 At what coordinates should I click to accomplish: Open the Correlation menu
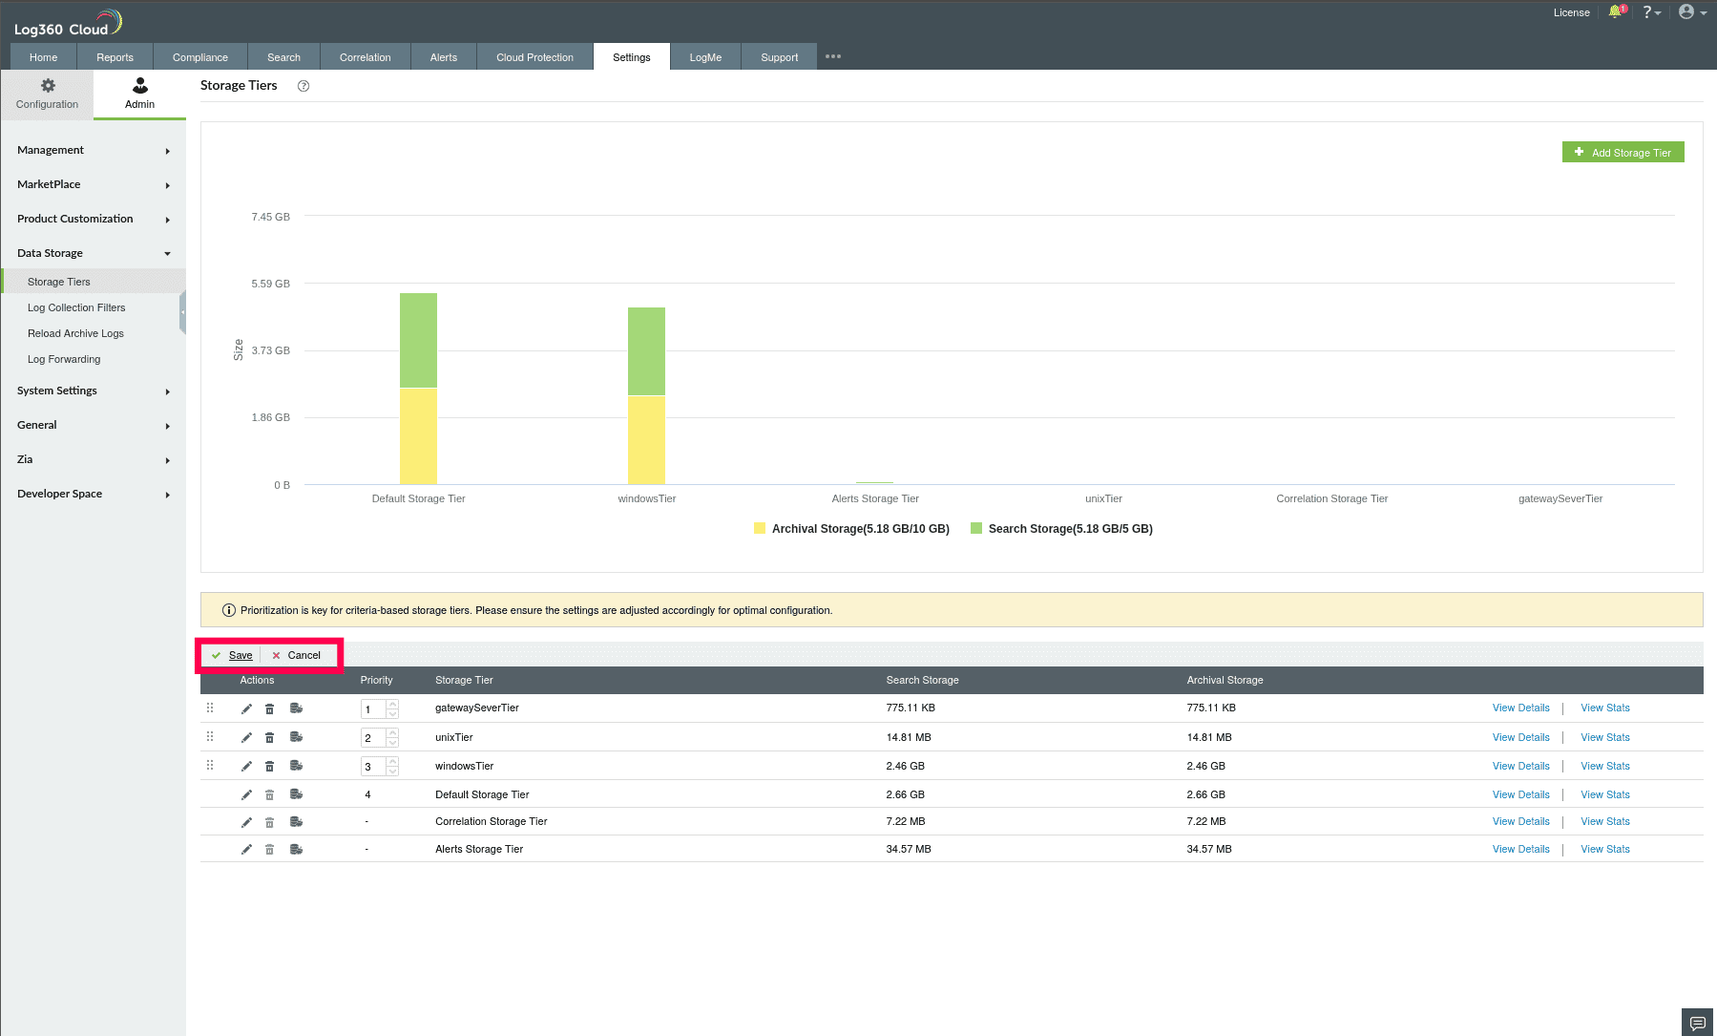365,56
